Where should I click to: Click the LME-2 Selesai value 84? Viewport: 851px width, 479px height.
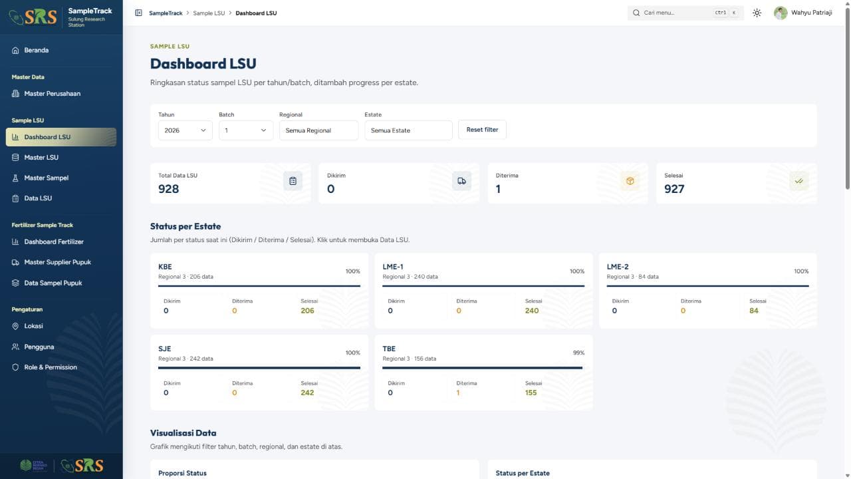754,311
